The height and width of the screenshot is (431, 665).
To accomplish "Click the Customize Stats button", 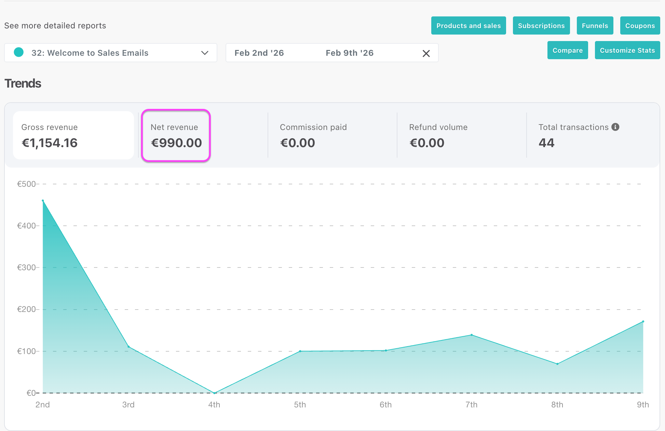I will (x=627, y=50).
